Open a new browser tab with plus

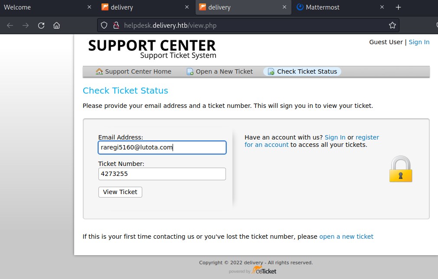(399, 7)
